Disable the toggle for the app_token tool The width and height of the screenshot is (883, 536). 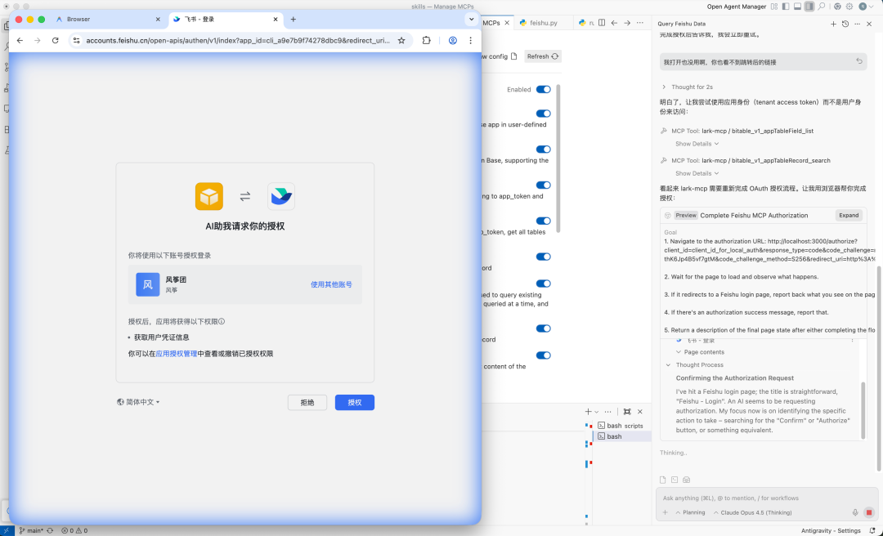[x=543, y=185]
